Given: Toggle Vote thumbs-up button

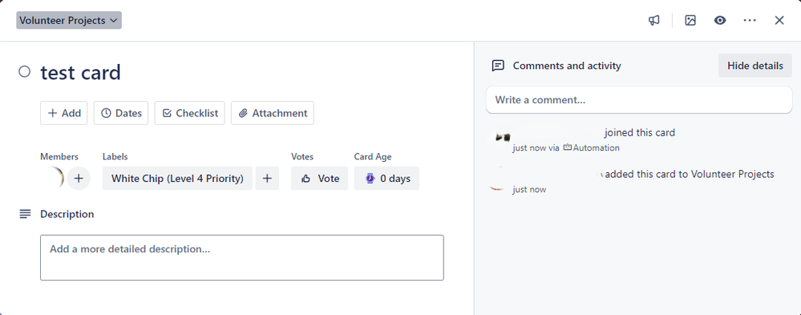Looking at the screenshot, I should point(320,178).
